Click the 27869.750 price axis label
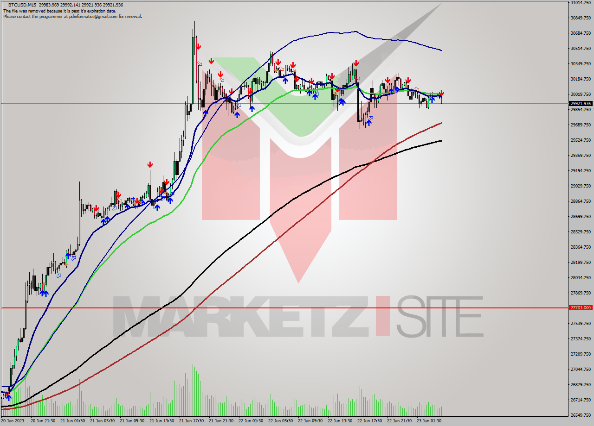Viewport: 594px width, 426px height. click(581, 293)
